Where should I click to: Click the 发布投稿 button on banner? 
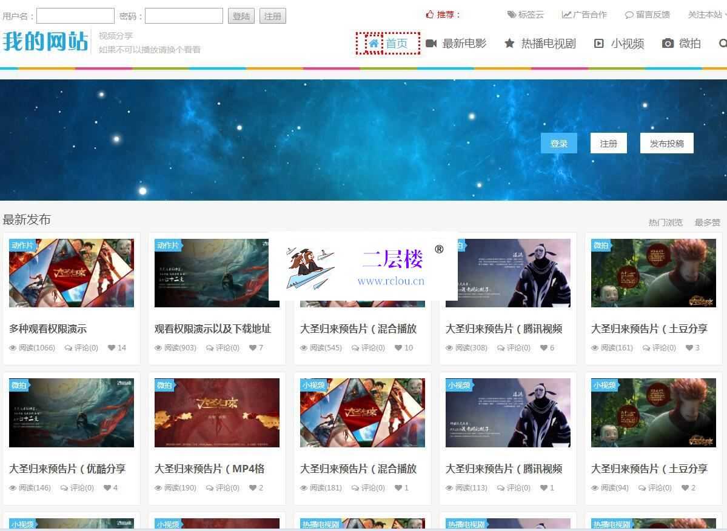pos(667,143)
